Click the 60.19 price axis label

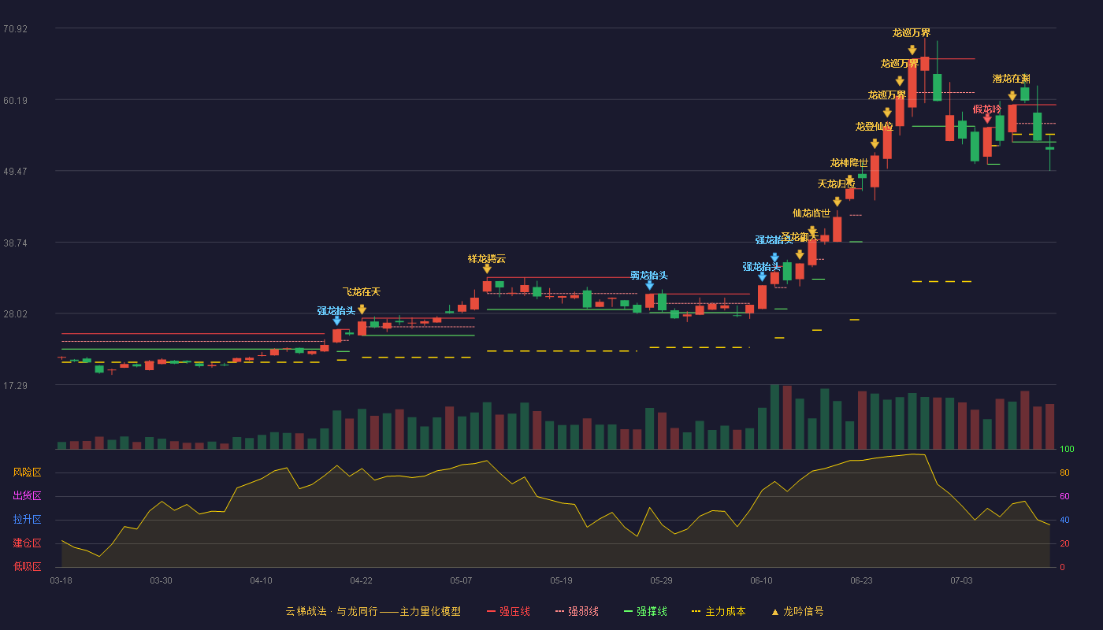click(15, 101)
